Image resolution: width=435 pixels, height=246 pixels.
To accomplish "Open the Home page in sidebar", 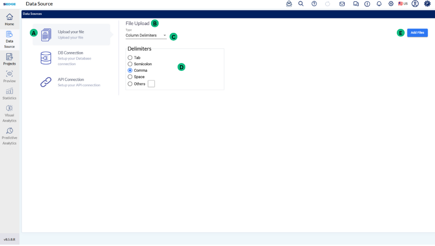I will tap(9, 20).
